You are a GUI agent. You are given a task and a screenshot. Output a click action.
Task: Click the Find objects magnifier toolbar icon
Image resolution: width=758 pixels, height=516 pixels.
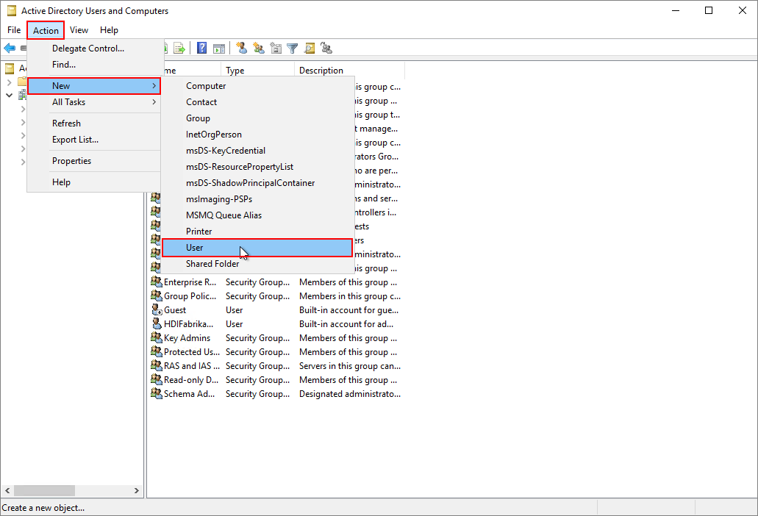click(x=310, y=48)
